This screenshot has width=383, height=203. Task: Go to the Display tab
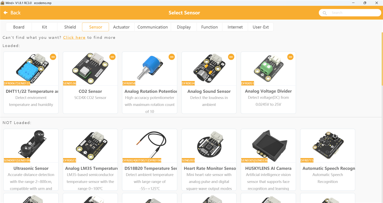[x=184, y=27]
